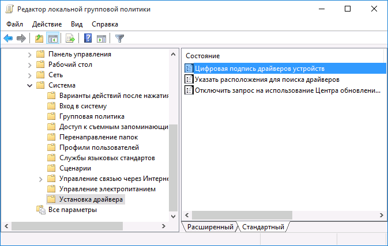Open the Действие menu
388x246 pixels.
47,24
